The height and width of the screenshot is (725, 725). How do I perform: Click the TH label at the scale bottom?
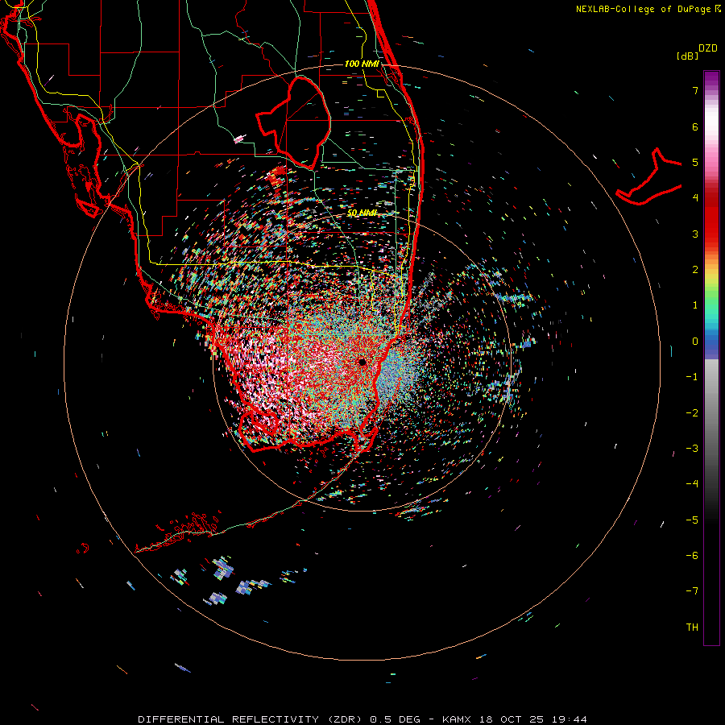[x=692, y=627]
